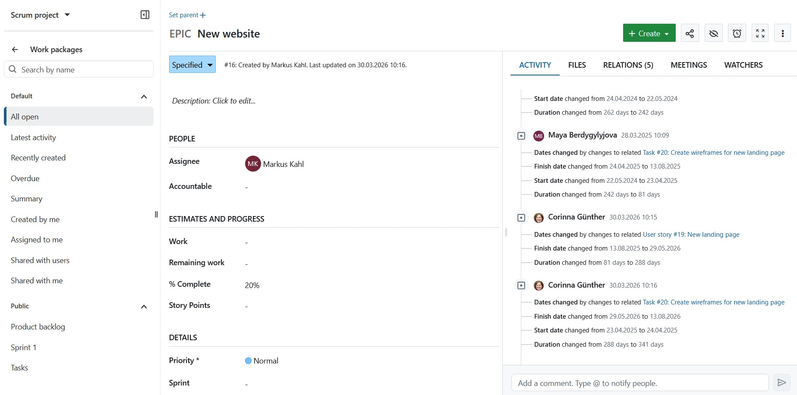Edit the epic description
The width and height of the screenshot is (797, 395).
214,100
